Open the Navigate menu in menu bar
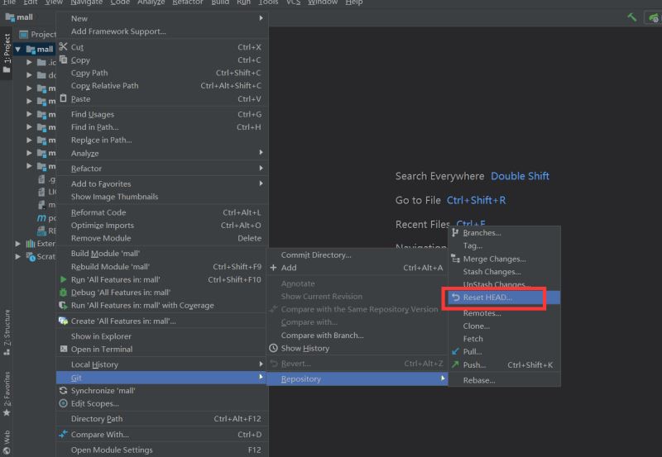 point(86,2)
